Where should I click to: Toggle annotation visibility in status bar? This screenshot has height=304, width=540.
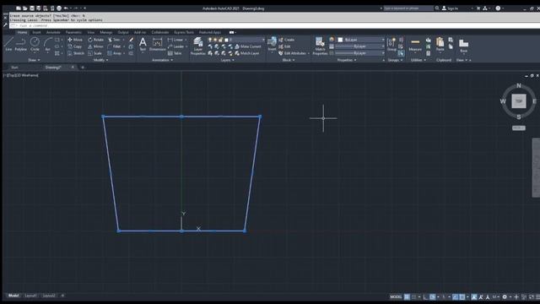click(474, 296)
